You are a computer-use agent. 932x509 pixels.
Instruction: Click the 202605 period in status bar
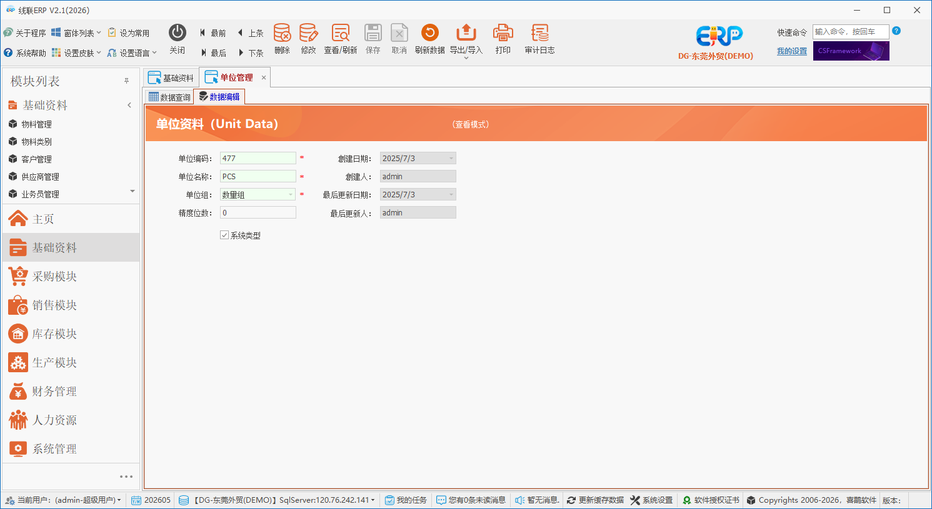[x=151, y=500]
